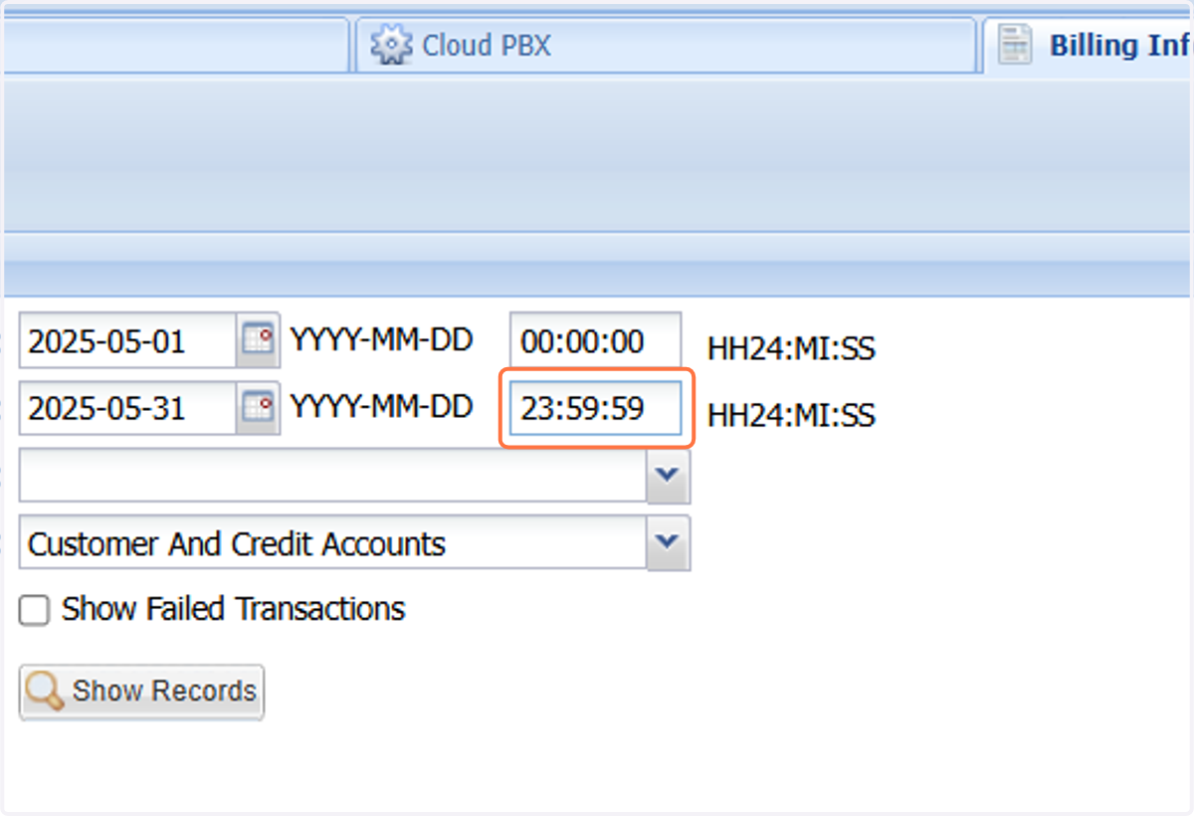Click the start time field 00:00:00
Image resolution: width=1194 pixels, height=816 pixels.
point(595,340)
